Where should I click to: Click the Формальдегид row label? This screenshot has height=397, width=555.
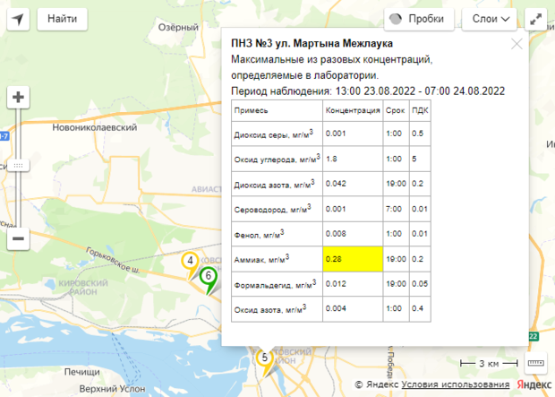click(272, 284)
